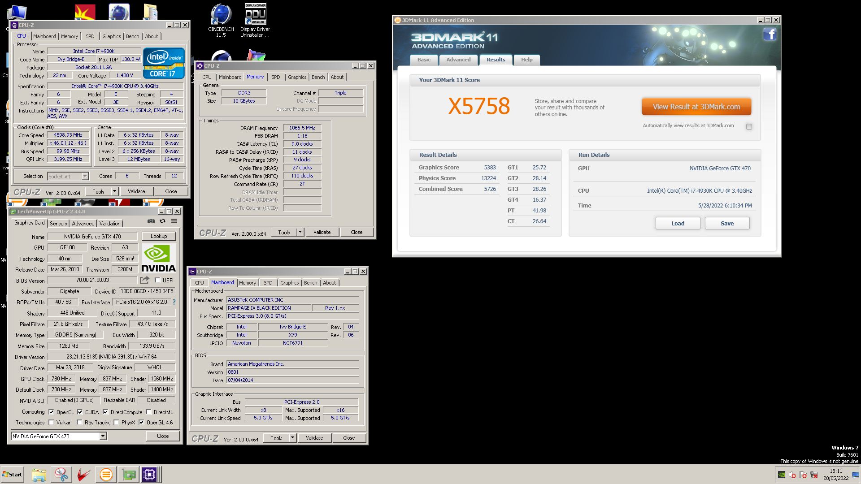The image size is (861, 484).
Task: Switch to CPU-Z via purple chip taskbar icon
Action: point(149,475)
